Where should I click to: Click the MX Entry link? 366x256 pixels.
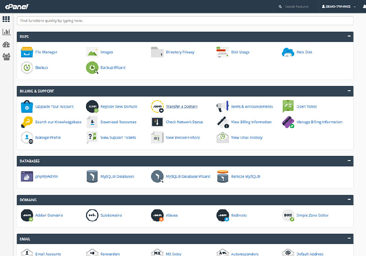[x=173, y=254]
